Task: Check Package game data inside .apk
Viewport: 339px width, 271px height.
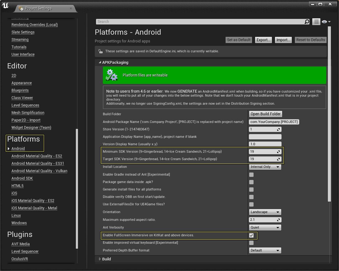Action: point(251,182)
